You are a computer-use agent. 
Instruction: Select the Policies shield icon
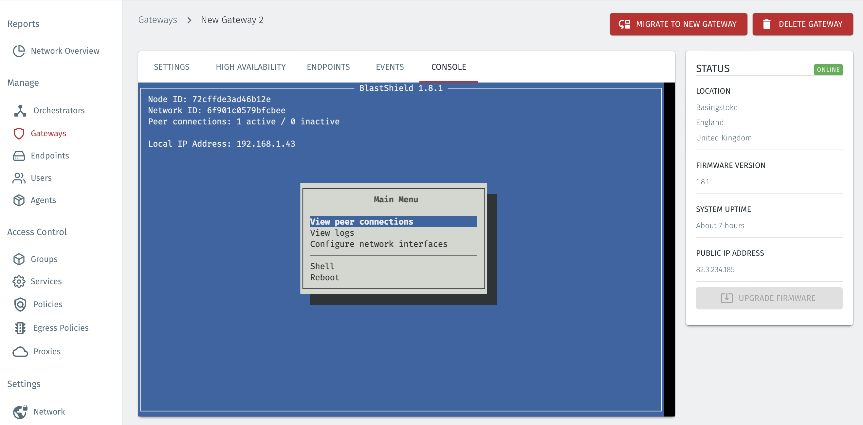point(20,304)
